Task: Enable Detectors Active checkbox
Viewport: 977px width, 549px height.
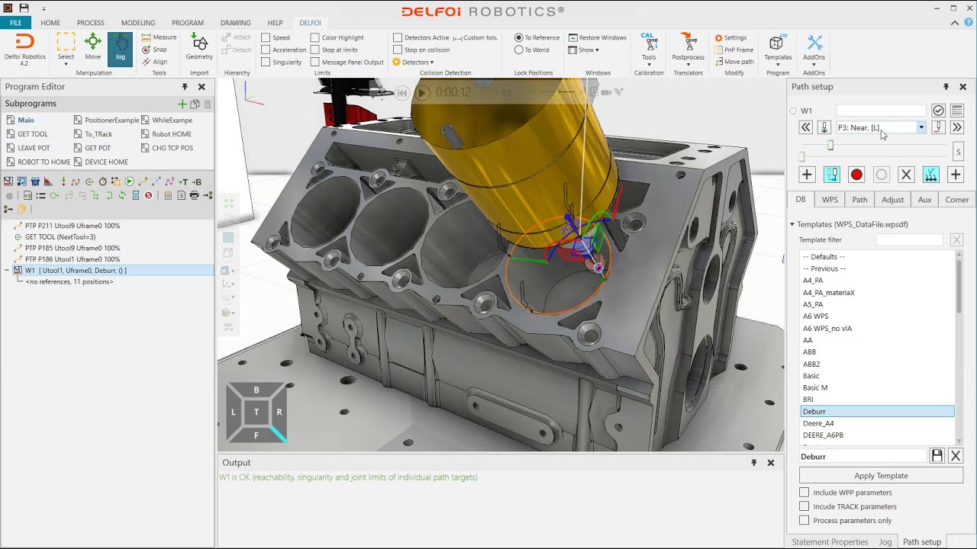Action: (398, 37)
